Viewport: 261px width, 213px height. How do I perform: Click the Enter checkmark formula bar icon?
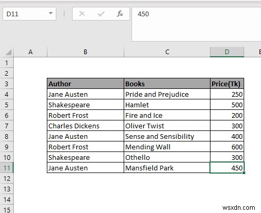pyautogui.click(x=101, y=14)
